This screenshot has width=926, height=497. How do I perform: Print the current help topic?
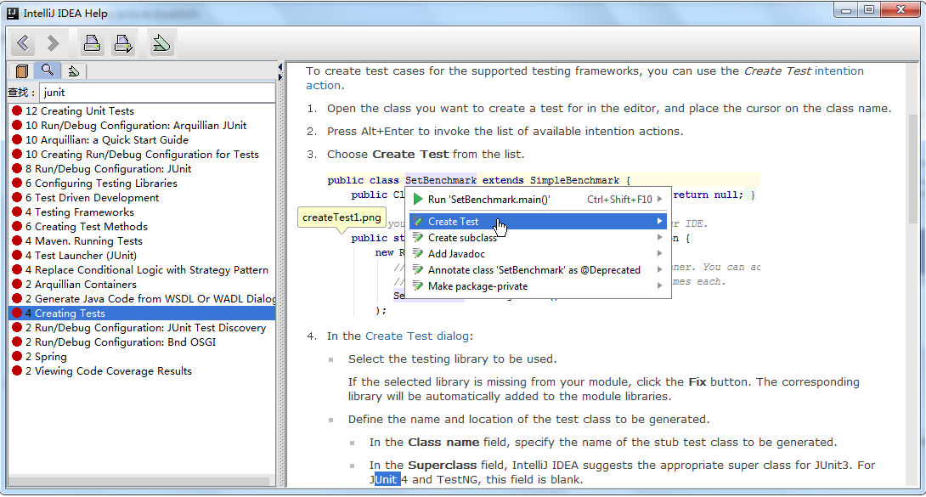(x=92, y=42)
